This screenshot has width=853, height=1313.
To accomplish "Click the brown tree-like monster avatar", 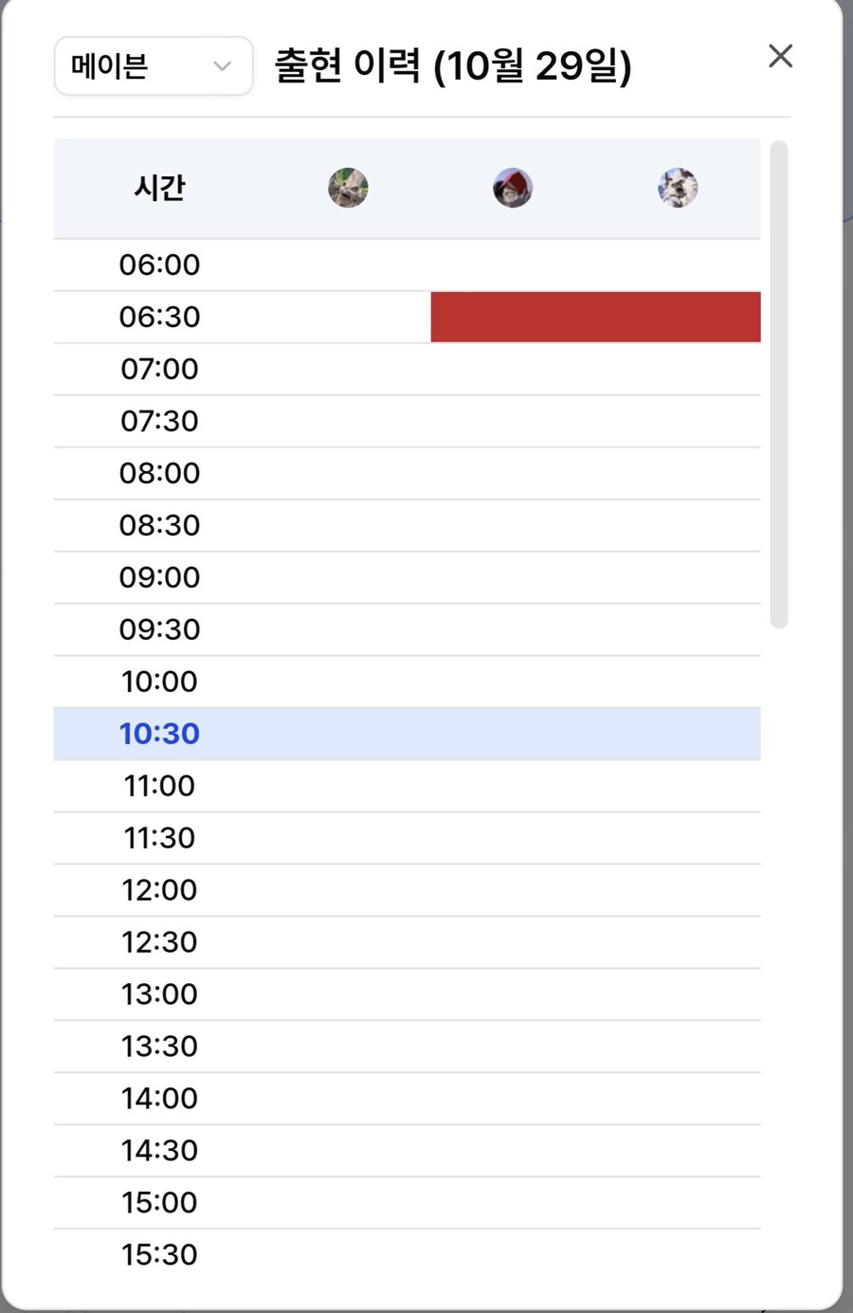I will point(348,188).
